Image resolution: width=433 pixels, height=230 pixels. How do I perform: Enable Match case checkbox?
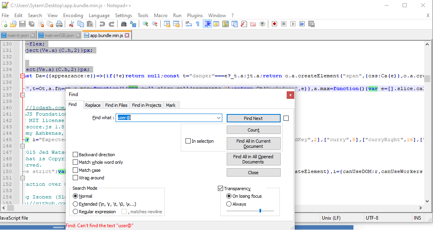(76, 170)
